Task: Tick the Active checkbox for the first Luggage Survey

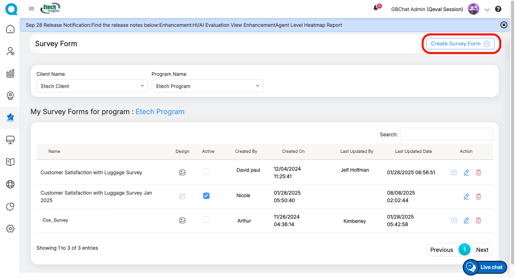Action: [x=206, y=172]
